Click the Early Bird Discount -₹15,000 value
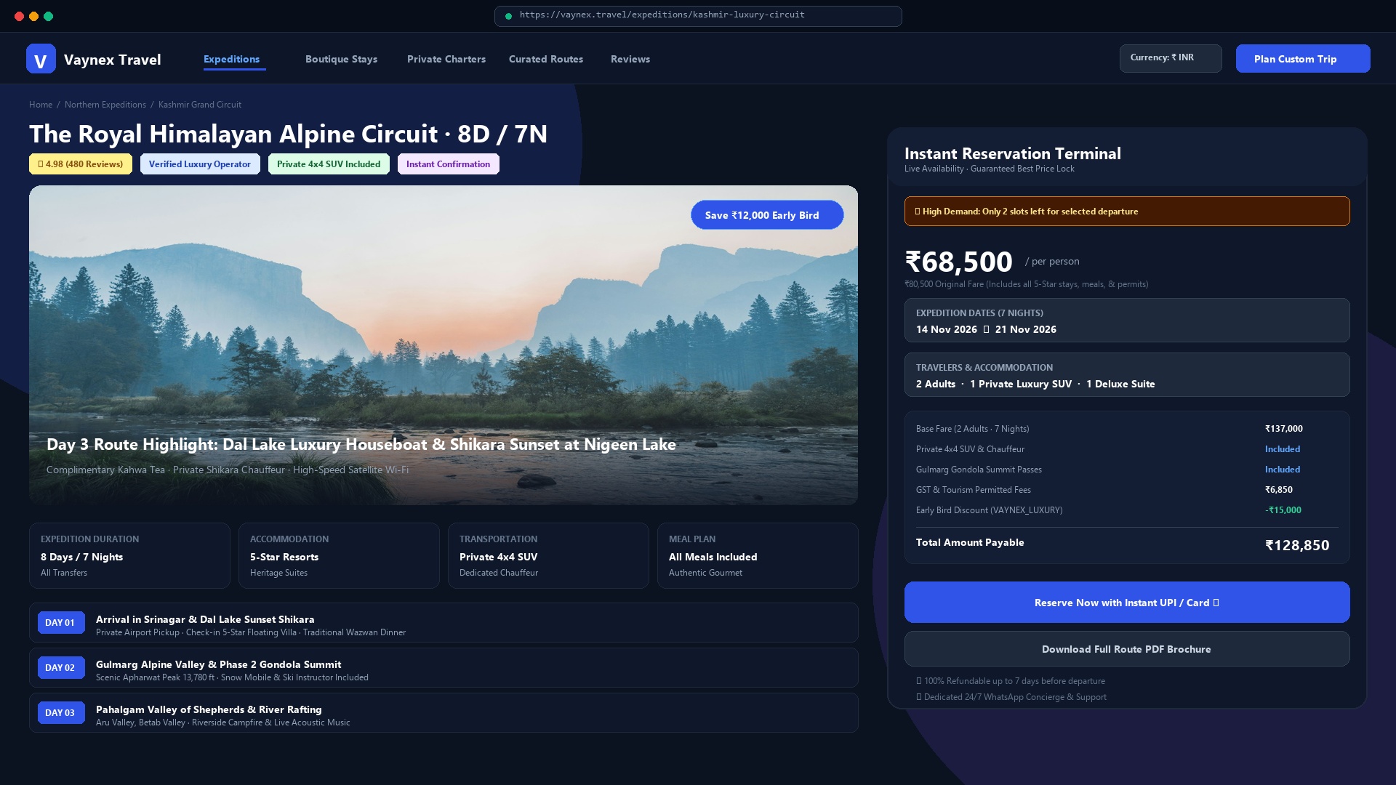The width and height of the screenshot is (1396, 785). click(x=1283, y=510)
